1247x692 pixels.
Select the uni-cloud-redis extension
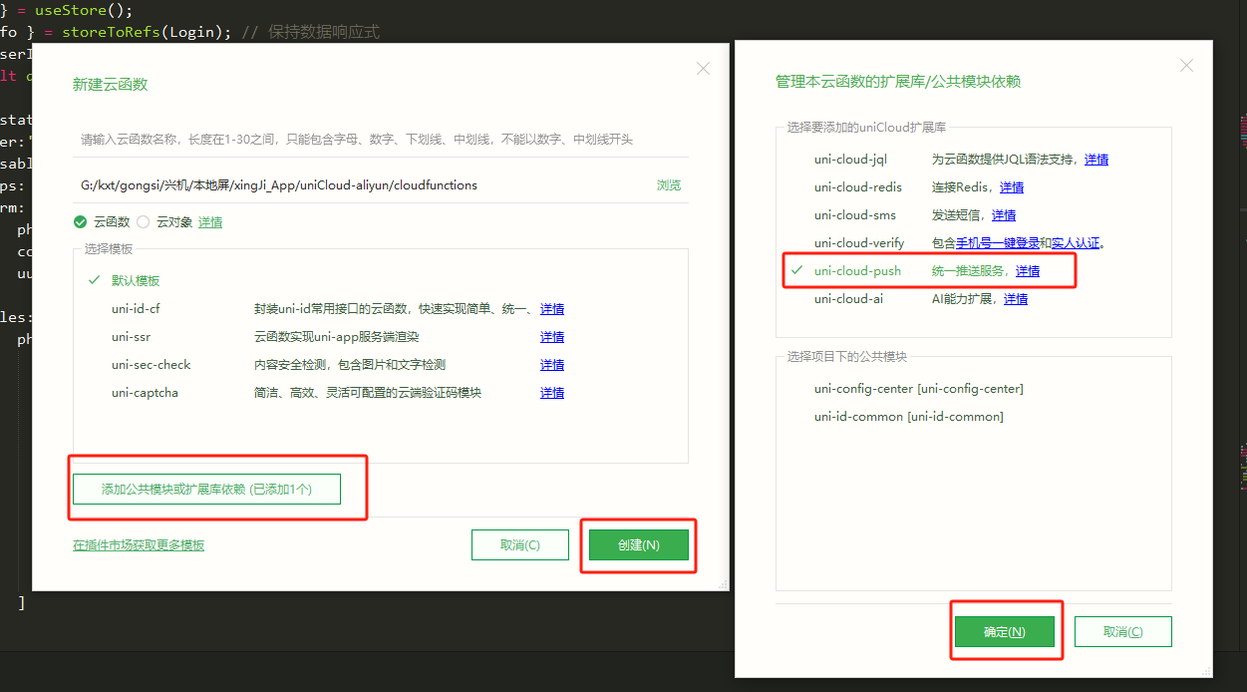click(x=858, y=187)
